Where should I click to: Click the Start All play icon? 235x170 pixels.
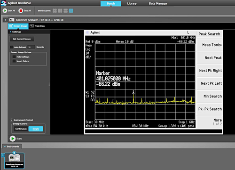[5, 11]
